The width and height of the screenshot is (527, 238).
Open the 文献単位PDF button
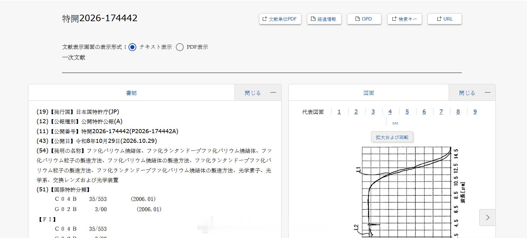[x=280, y=19]
